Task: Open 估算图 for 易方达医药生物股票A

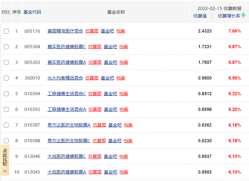Action: pos(99,125)
